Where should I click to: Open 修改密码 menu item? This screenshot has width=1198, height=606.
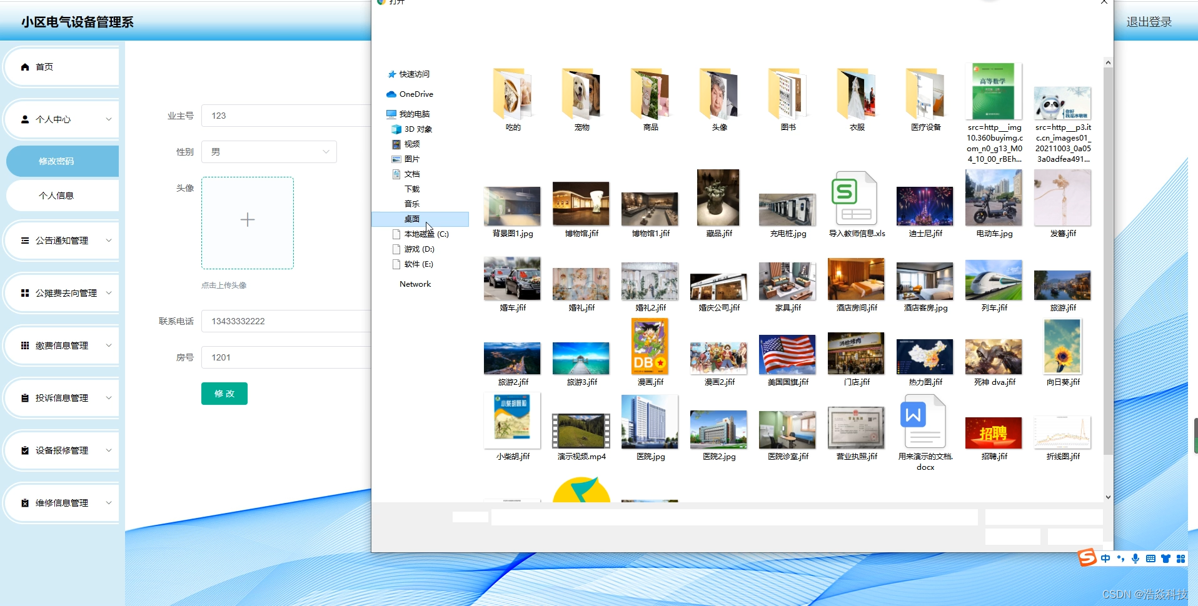pyautogui.click(x=63, y=161)
